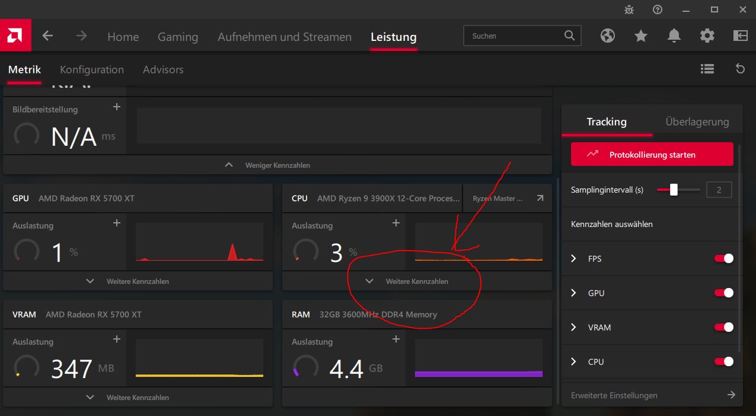
Task: Toggle GPU tracking switch
Action: point(724,293)
